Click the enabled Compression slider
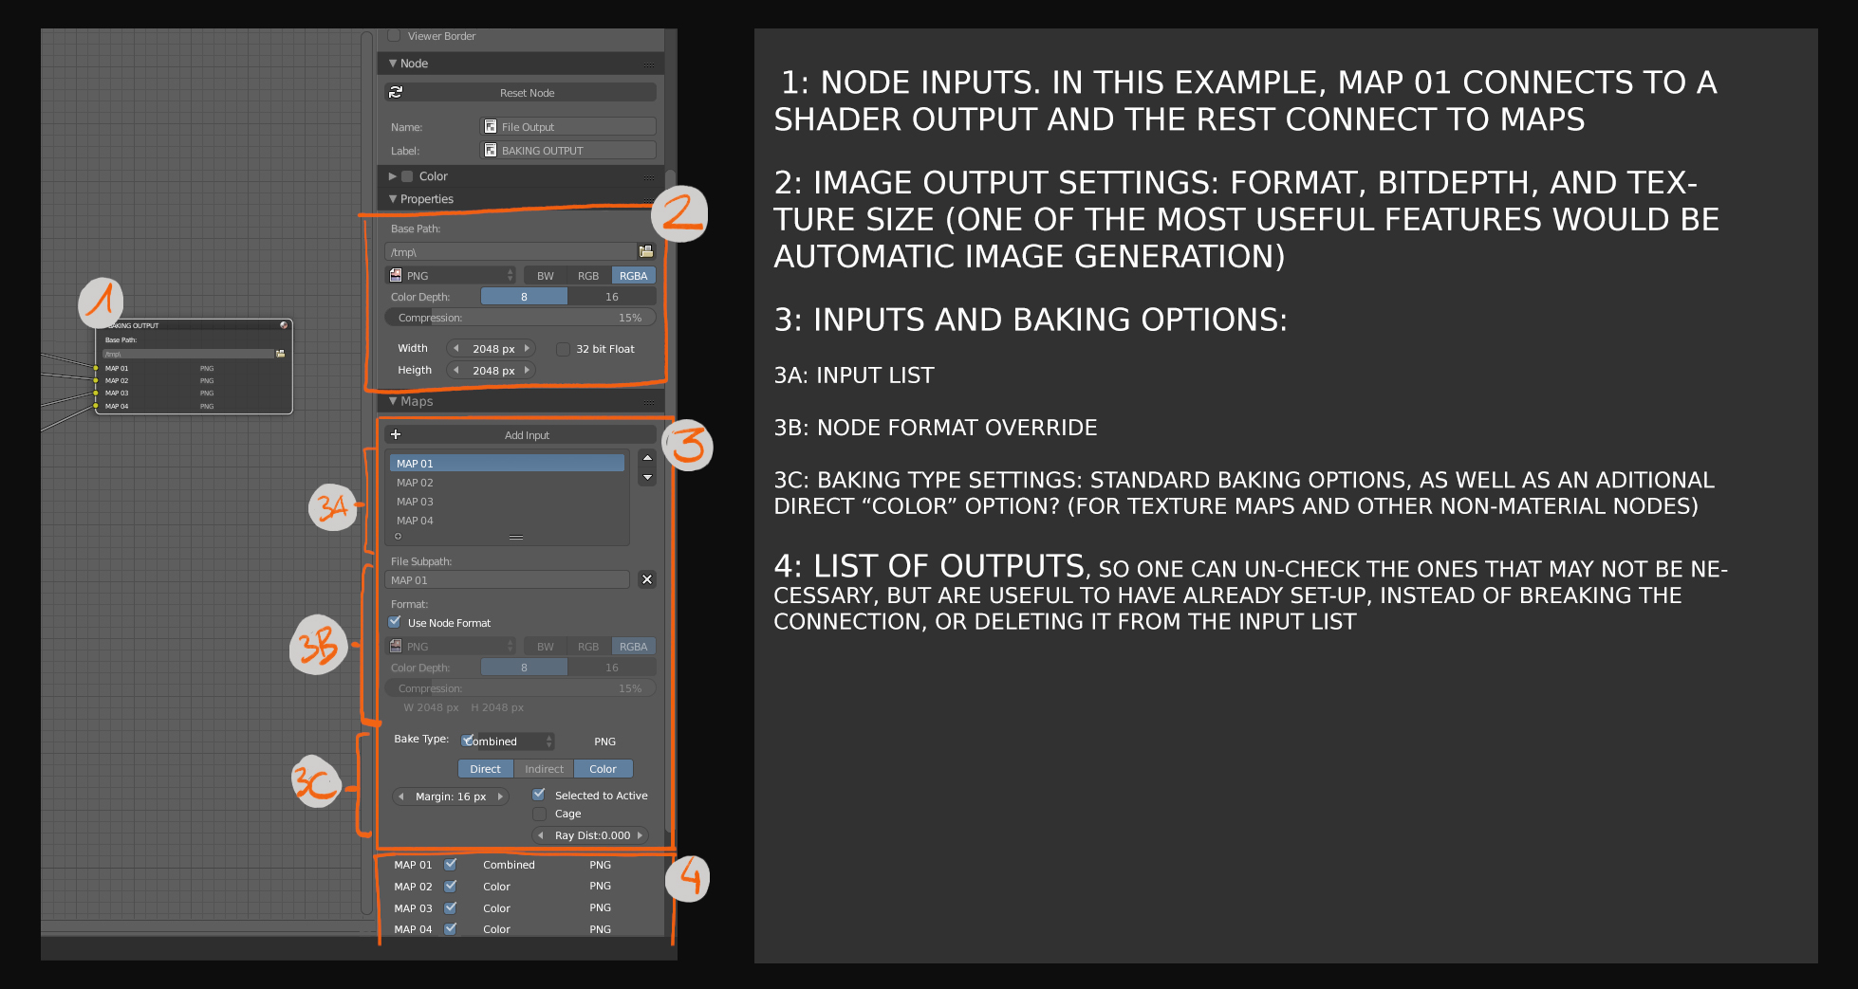Screen dimensions: 1858x989 (520, 318)
